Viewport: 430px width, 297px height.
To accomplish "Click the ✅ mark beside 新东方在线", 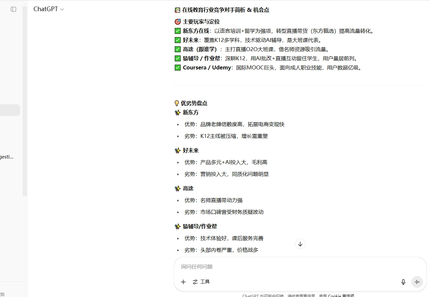I will pos(178,31).
